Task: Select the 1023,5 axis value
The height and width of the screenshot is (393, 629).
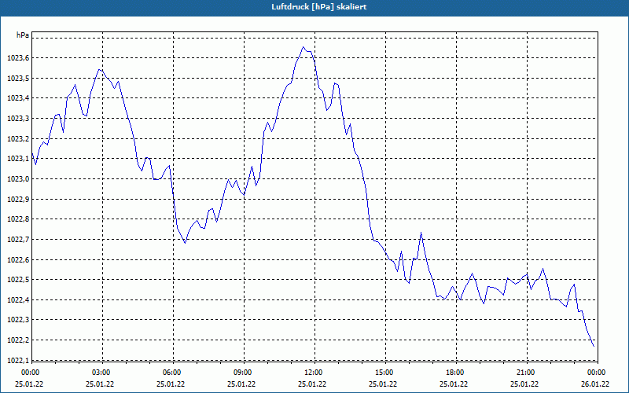Action: [x=18, y=78]
